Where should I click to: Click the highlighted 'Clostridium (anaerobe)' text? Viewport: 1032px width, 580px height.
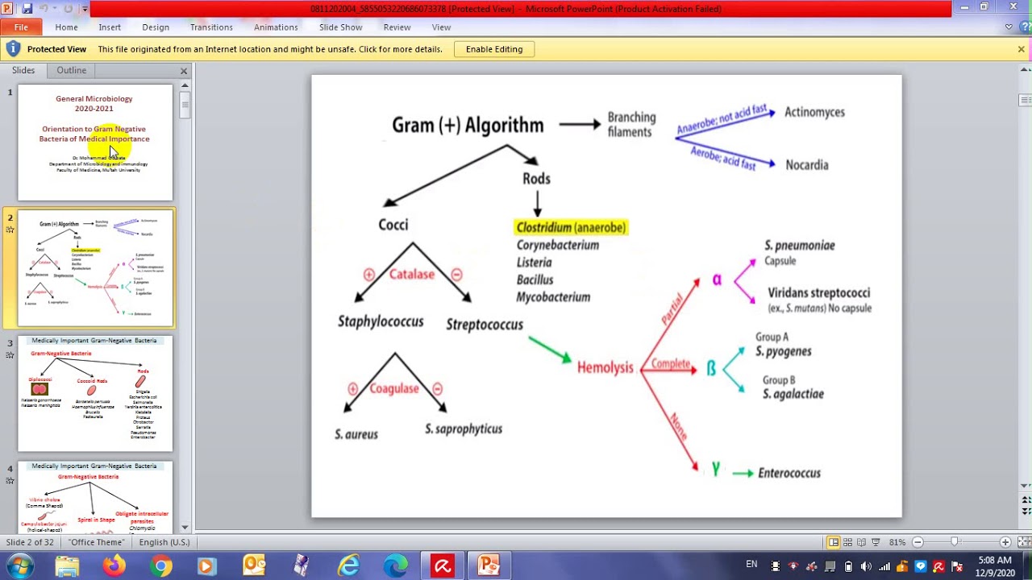coord(571,228)
